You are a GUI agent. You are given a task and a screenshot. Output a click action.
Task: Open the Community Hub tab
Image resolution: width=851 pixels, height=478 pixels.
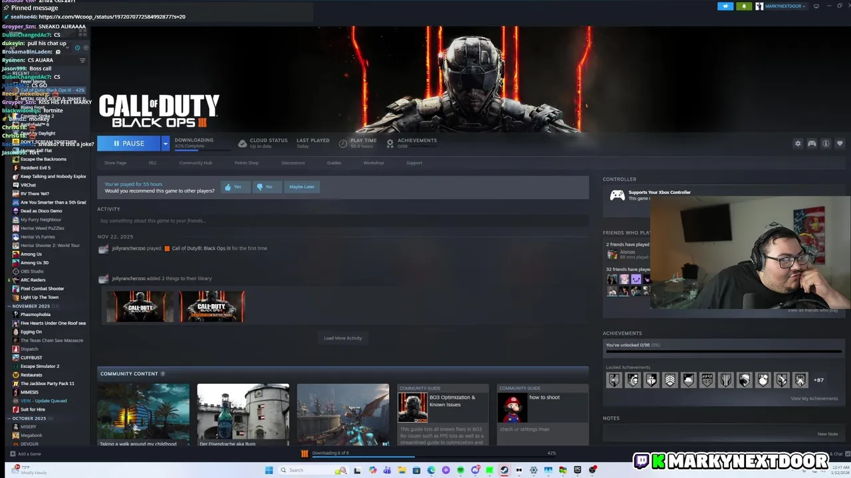tap(195, 163)
